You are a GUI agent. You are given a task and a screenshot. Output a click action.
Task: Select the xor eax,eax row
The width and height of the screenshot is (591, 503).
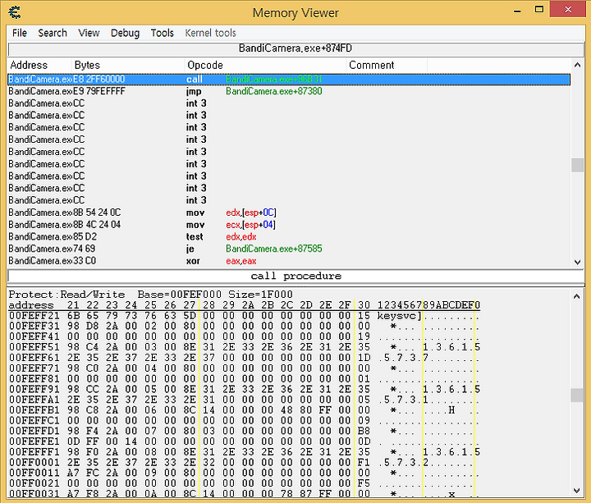(289, 261)
